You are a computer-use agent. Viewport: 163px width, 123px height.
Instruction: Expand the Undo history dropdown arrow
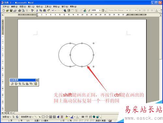tap(56, 10)
